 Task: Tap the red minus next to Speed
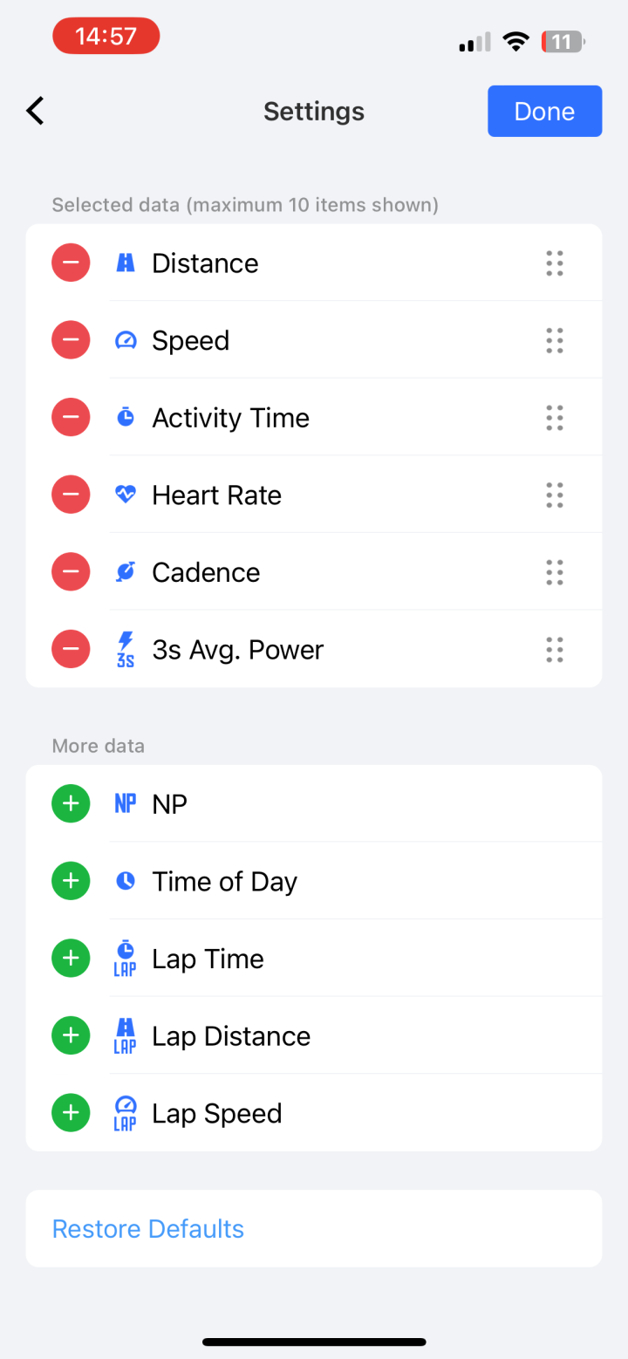[71, 340]
